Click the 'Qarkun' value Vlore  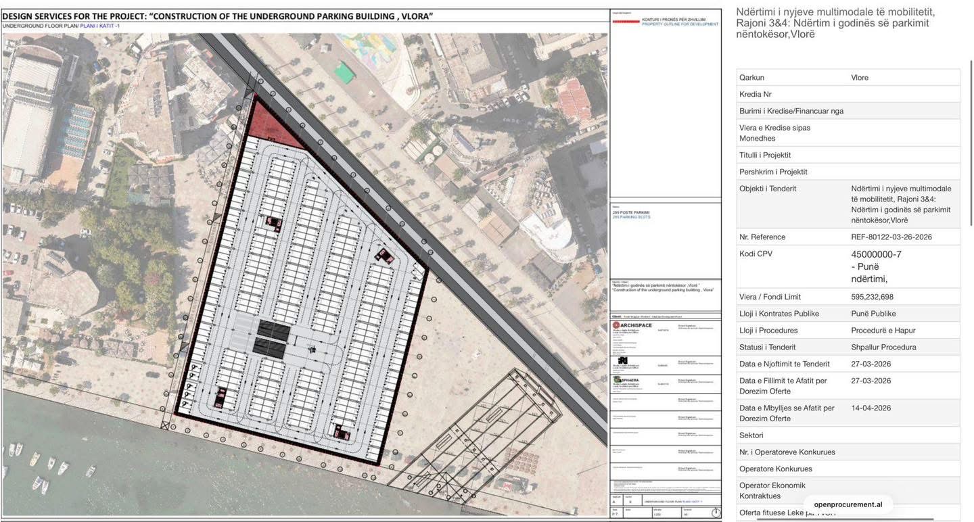pyautogui.click(x=859, y=78)
